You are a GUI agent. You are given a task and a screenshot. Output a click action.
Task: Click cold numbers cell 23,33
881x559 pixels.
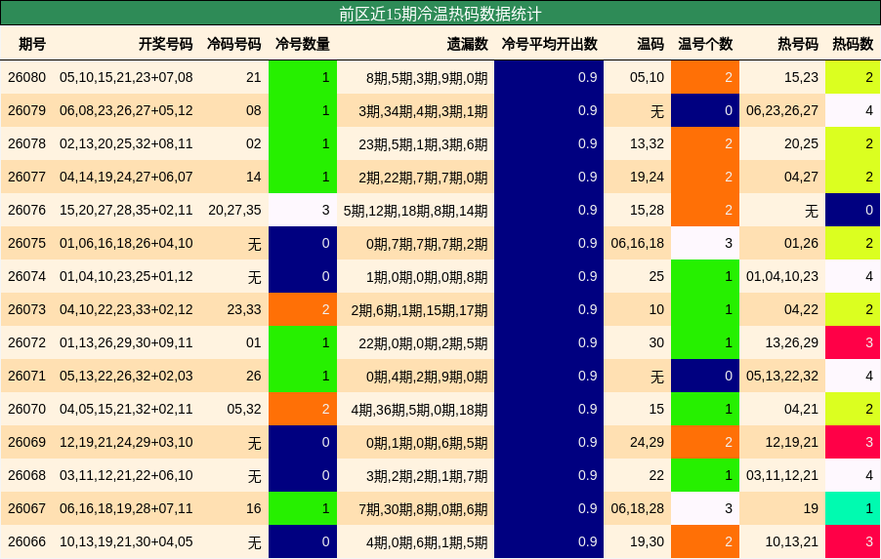pyautogui.click(x=244, y=309)
